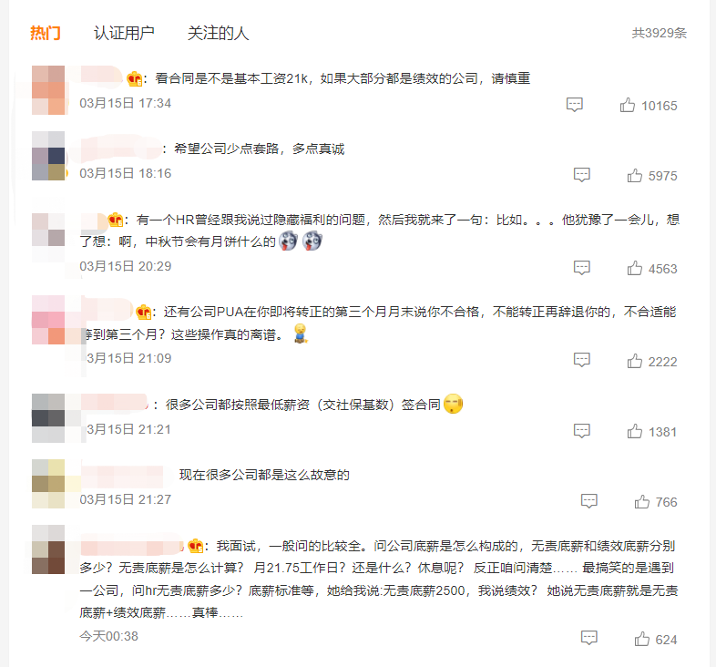Like the comment with 1381 likes

(x=635, y=431)
